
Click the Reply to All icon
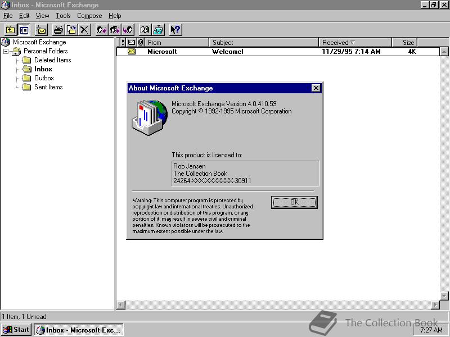pos(115,30)
